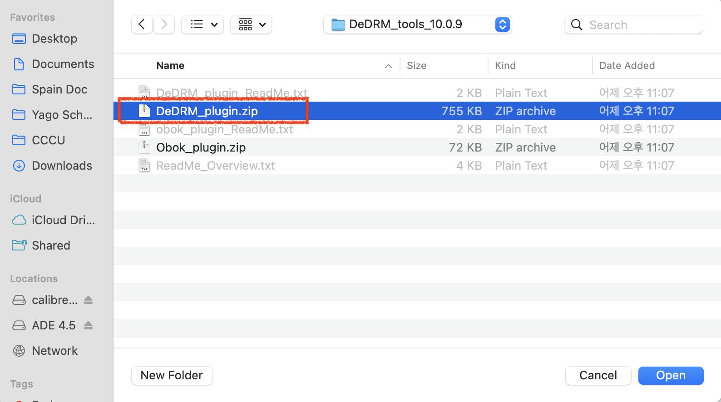The height and width of the screenshot is (402, 721).
Task: Open the grouping options dropdown
Action: tap(251, 25)
